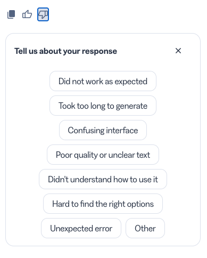207x258 pixels.
Task: Duplicate response text to the clipboard
Action: pyautogui.click(x=11, y=14)
